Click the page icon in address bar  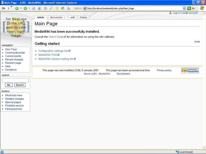85,8
